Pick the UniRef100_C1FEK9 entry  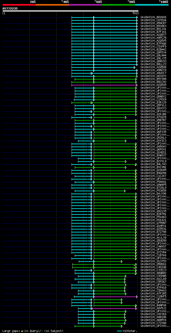coord(153,99)
